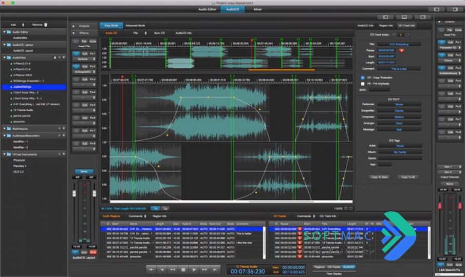Viewport: 465px width, 277px height.
Task: Open the Mon 1 output dropdown
Action: (450, 167)
